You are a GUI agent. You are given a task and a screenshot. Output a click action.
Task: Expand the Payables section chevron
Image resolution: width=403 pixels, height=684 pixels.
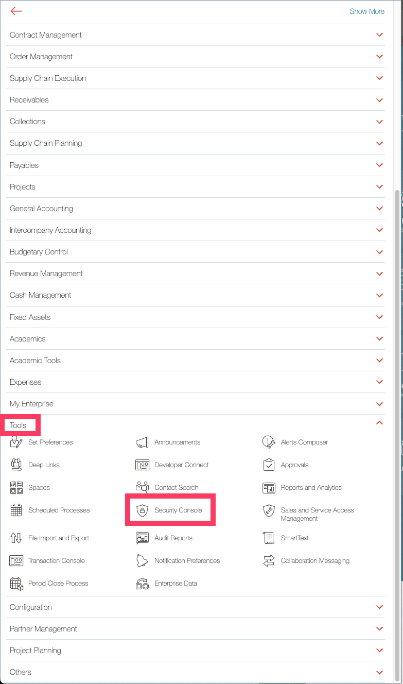point(380,165)
